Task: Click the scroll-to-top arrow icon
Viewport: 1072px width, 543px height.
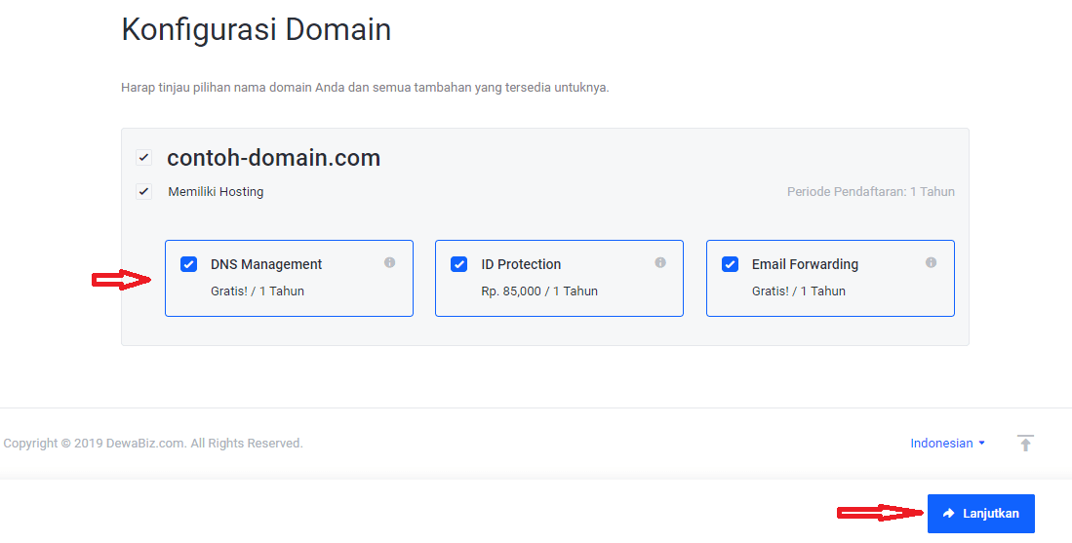Action: point(1025,443)
